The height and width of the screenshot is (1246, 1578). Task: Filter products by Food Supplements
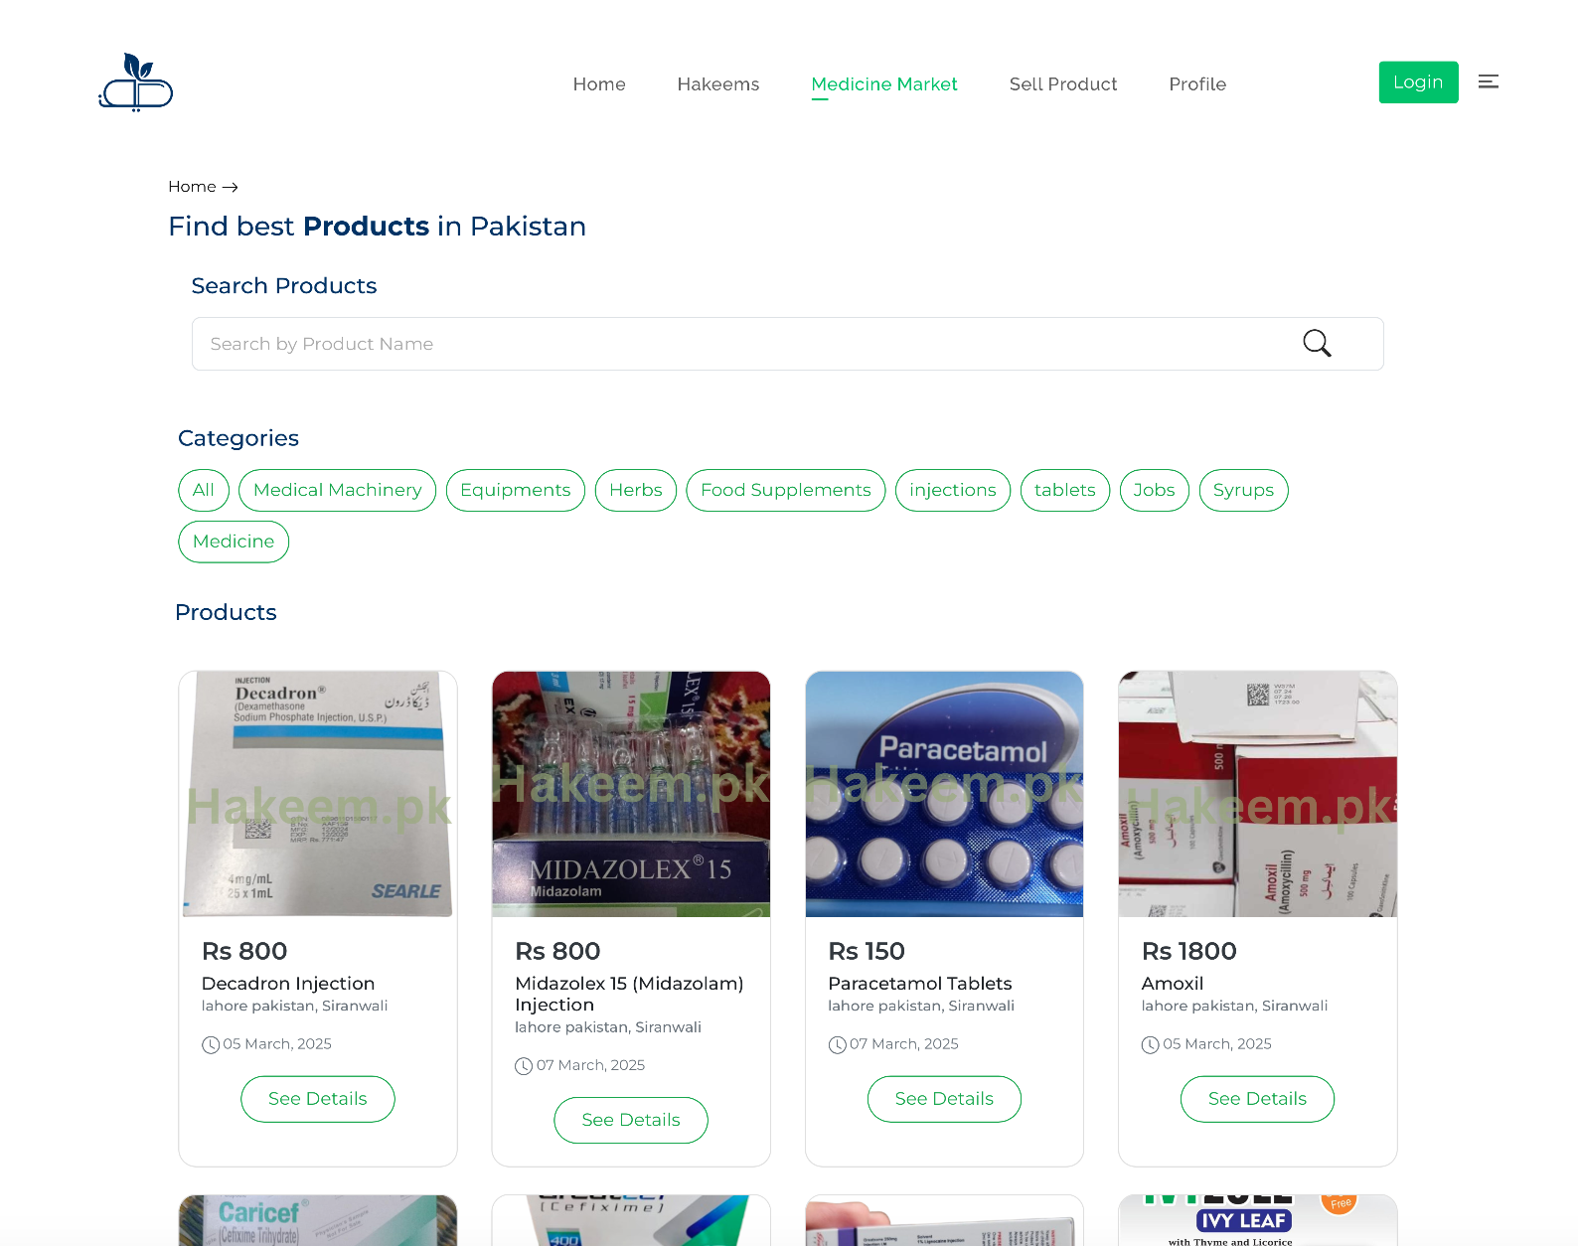coord(785,490)
